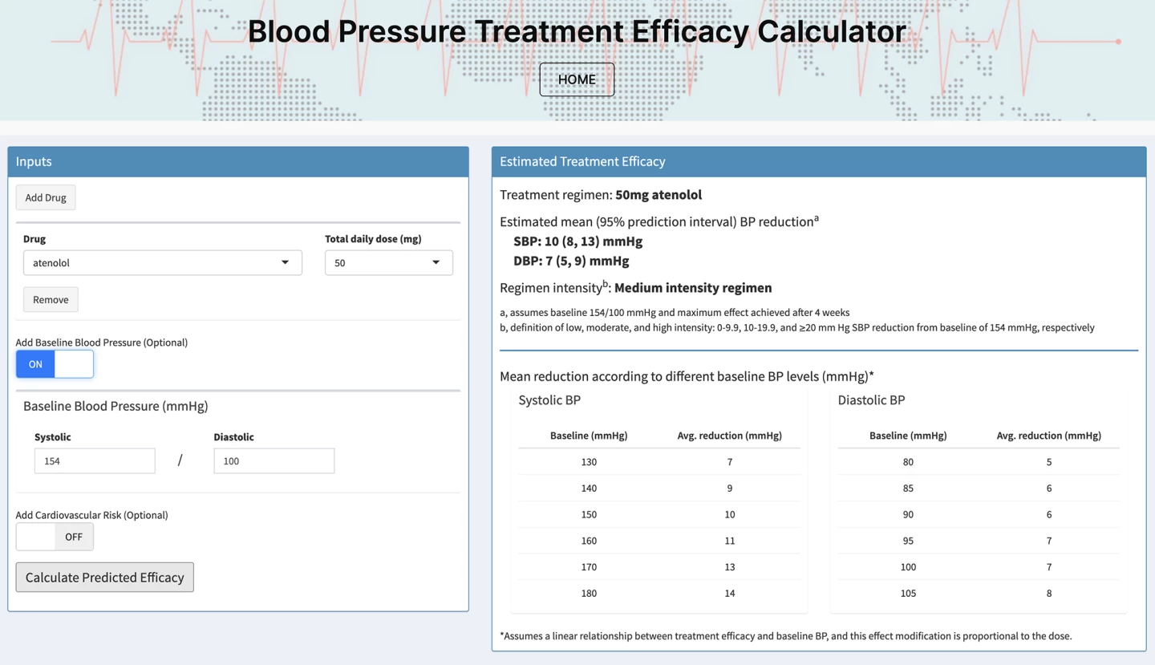Image resolution: width=1155 pixels, height=665 pixels.
Task: Click the Systolic input field
Action: (95, 460)
